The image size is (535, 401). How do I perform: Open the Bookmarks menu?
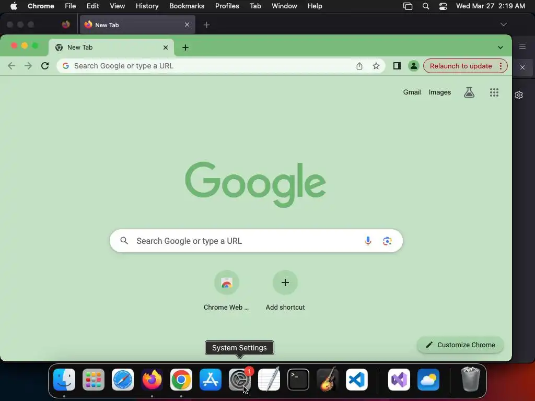point(187,6)
